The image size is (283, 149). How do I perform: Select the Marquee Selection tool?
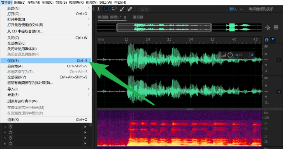107,9
